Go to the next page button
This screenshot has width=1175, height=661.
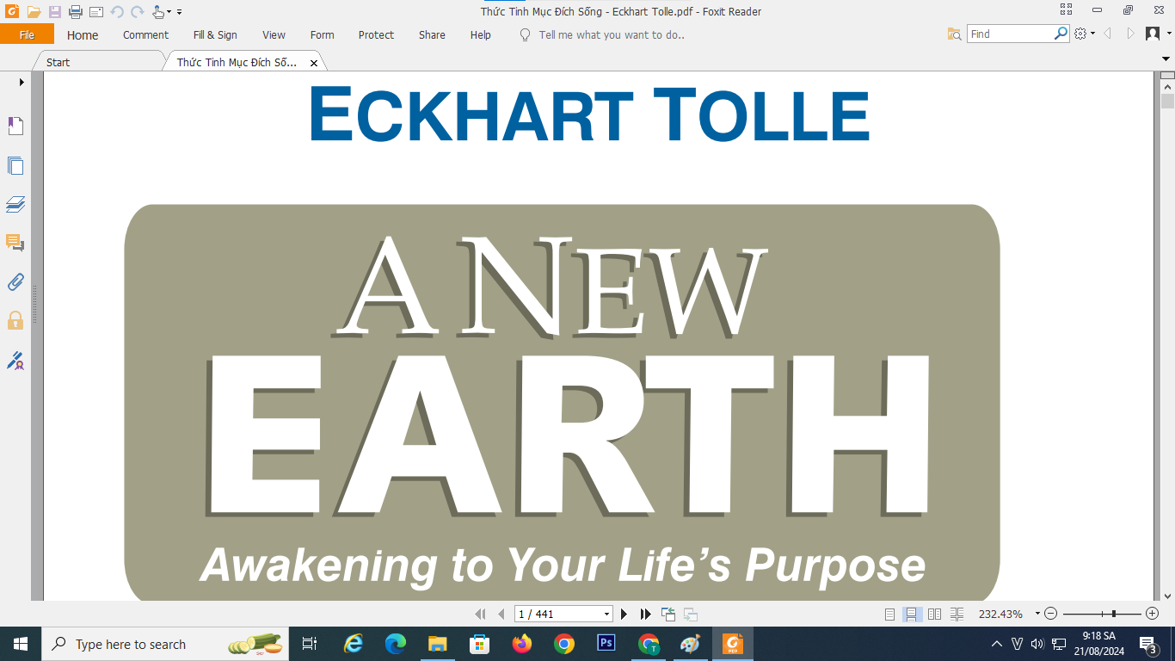(x=624, y=614)
